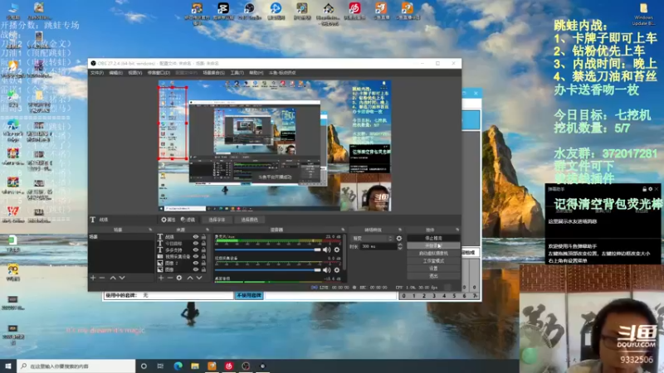Open 滤镜 filters for selected source
The image size is (664, 373).
[188, 220]
